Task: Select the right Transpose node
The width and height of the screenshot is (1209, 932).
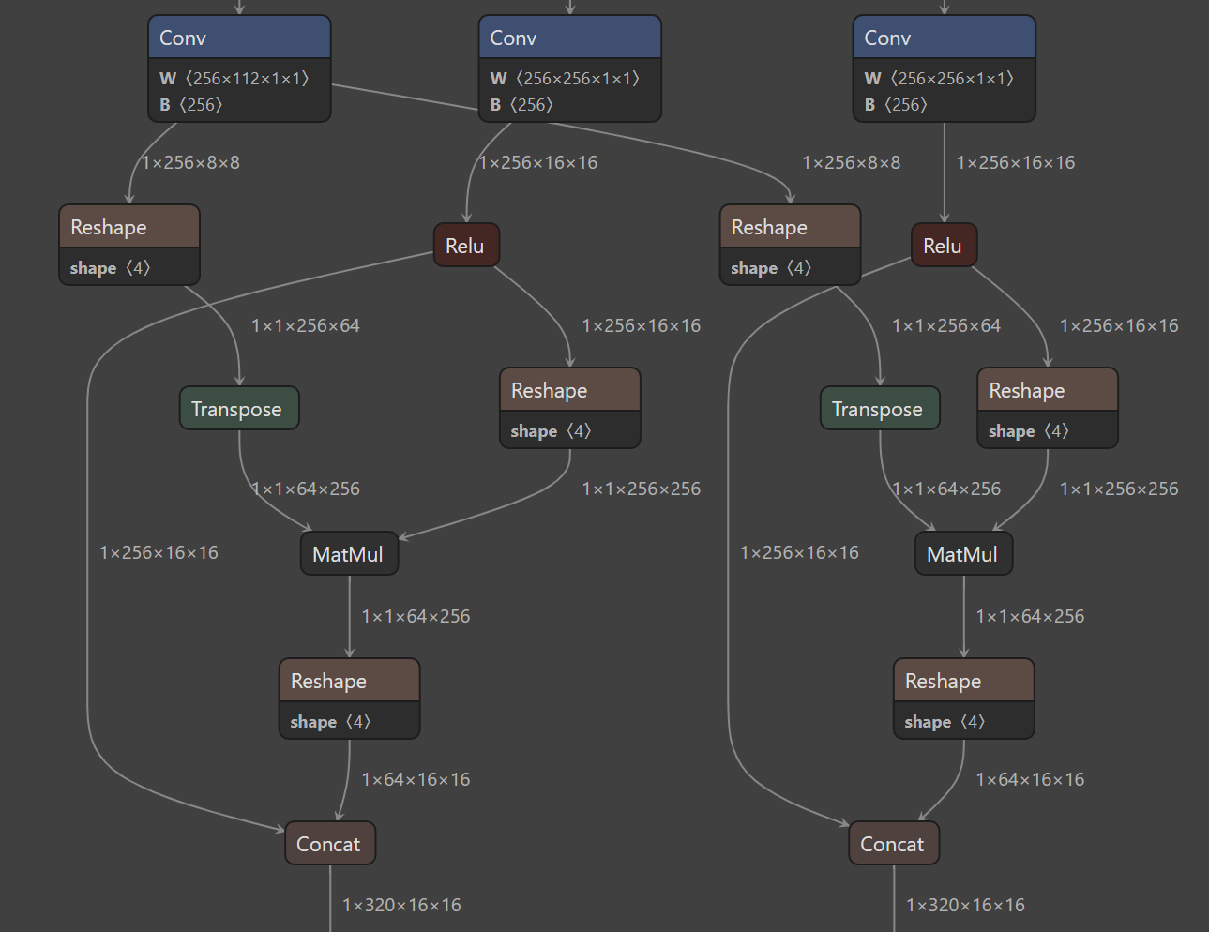Action: tap(879, 409)
